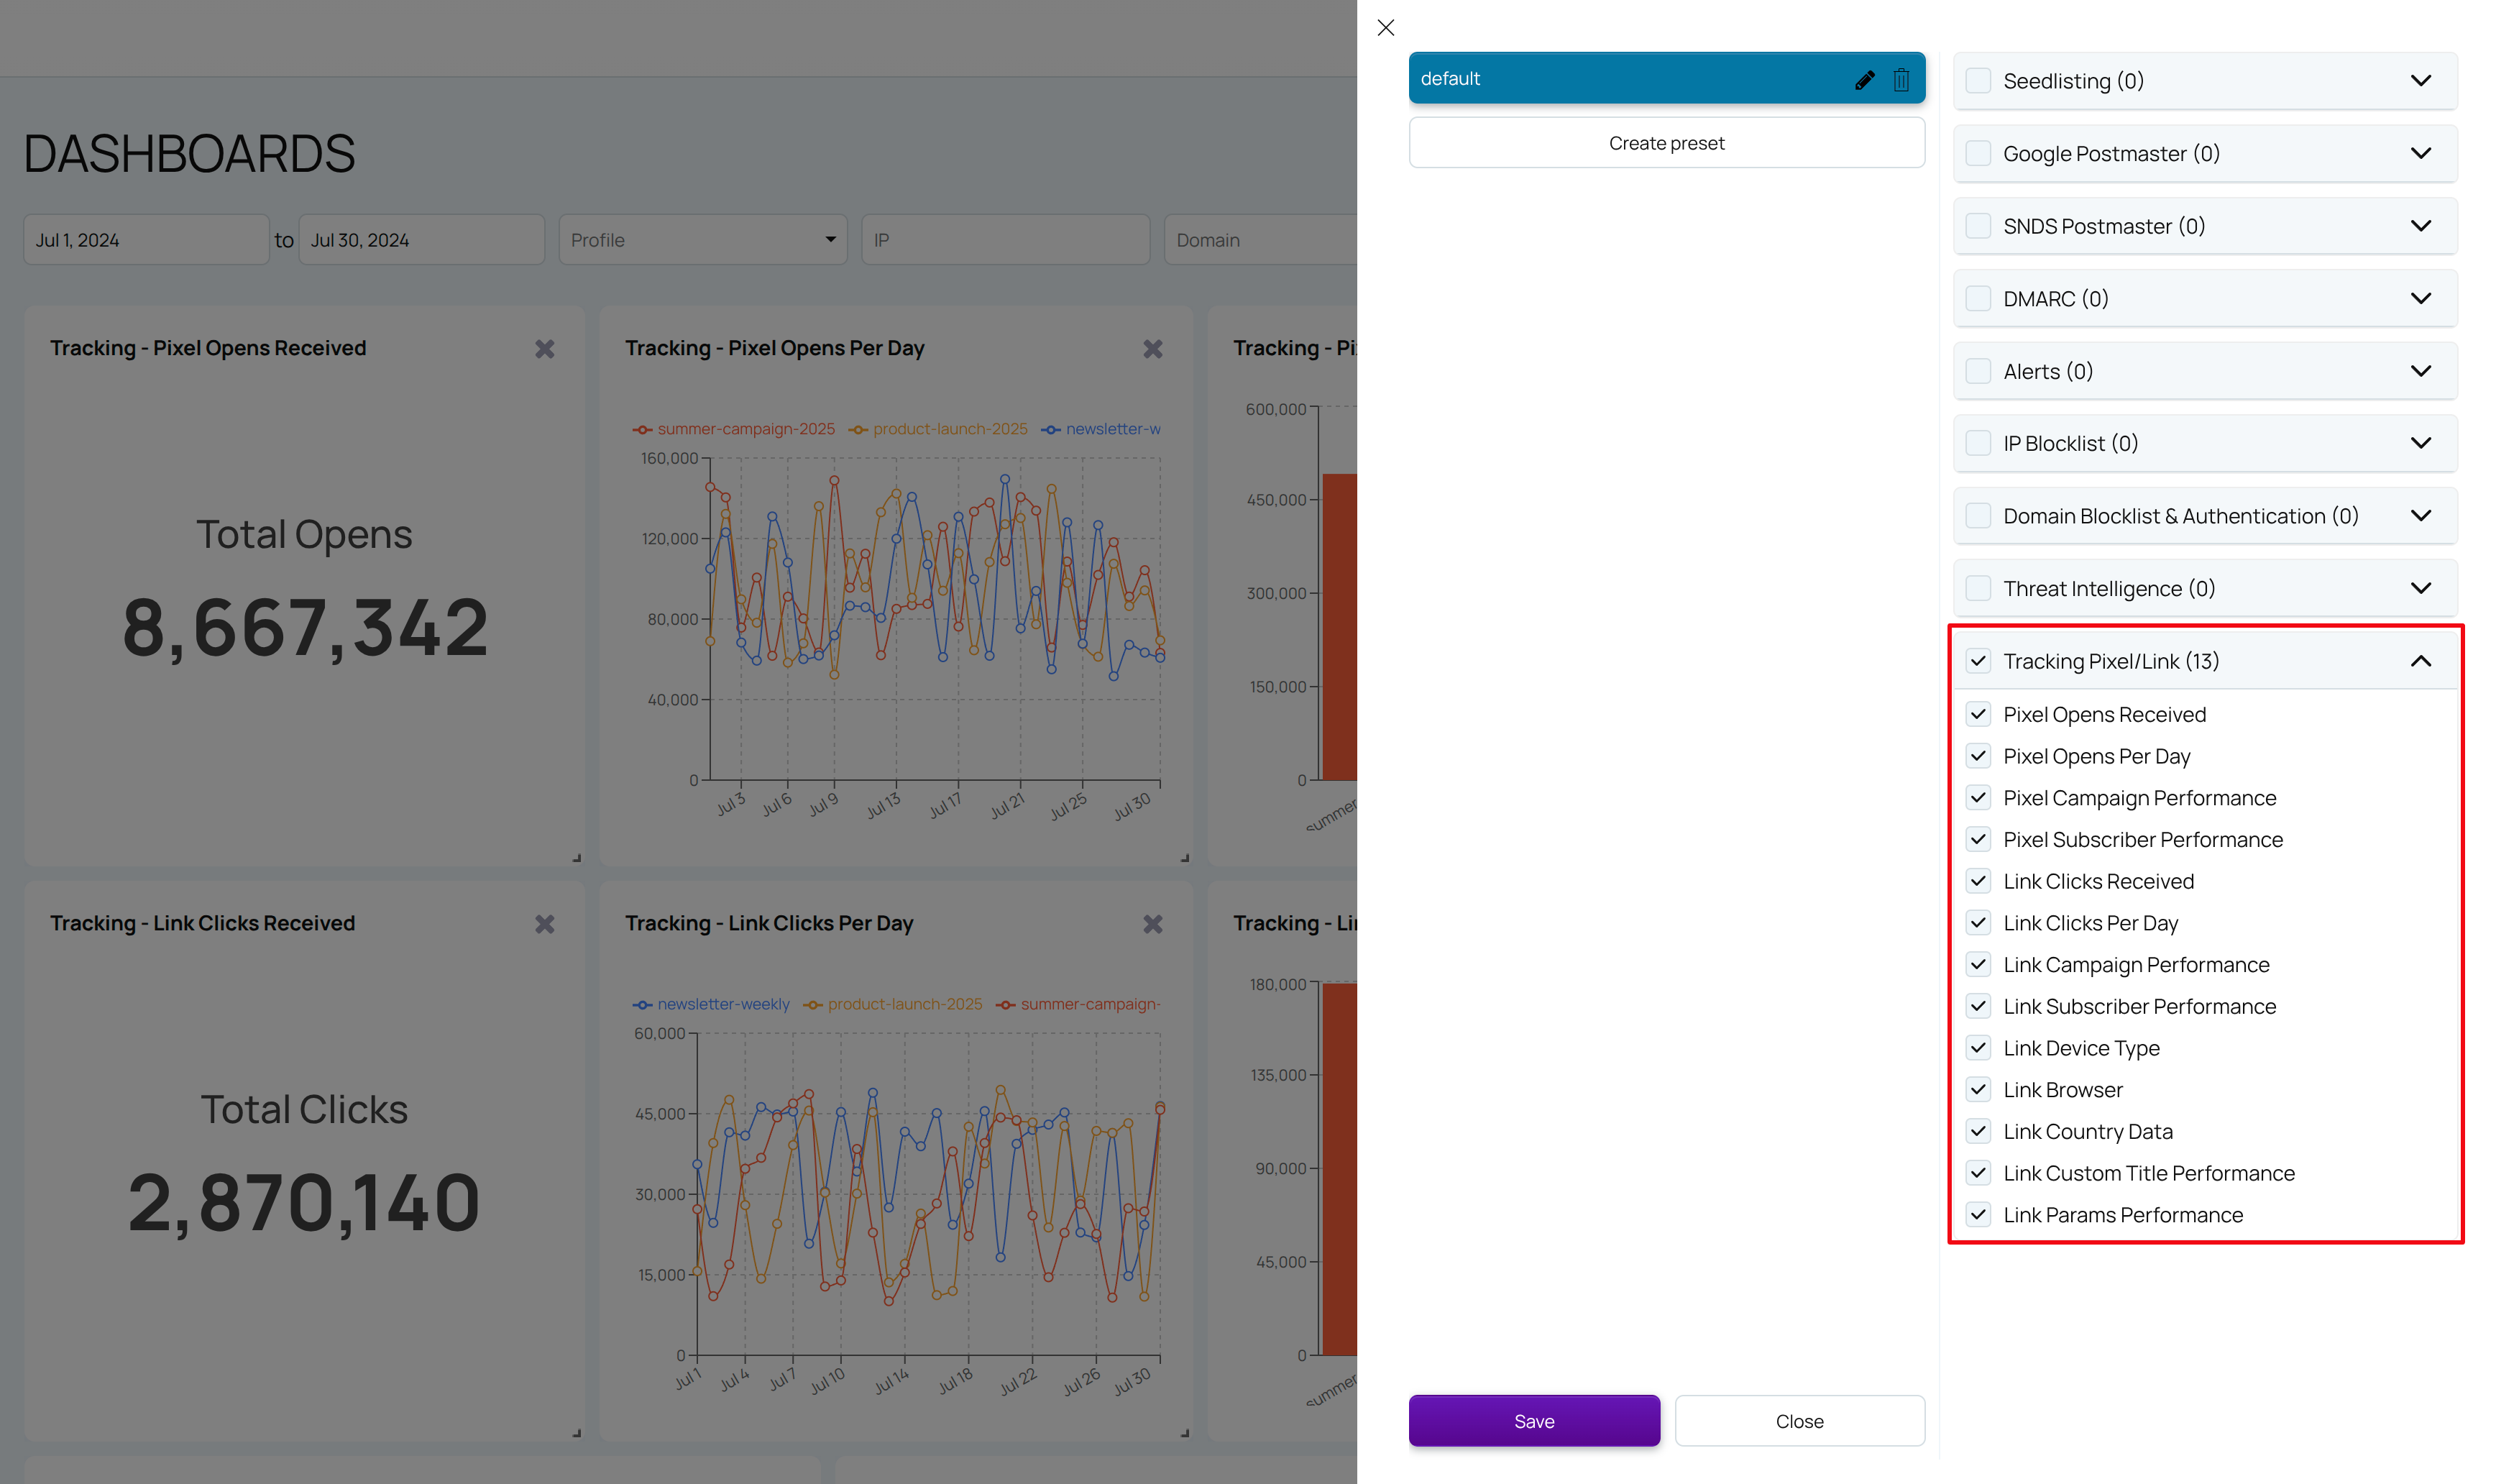Expand the DMARC section
Screen dimensions: 2496x1484
click(2421, 298)
